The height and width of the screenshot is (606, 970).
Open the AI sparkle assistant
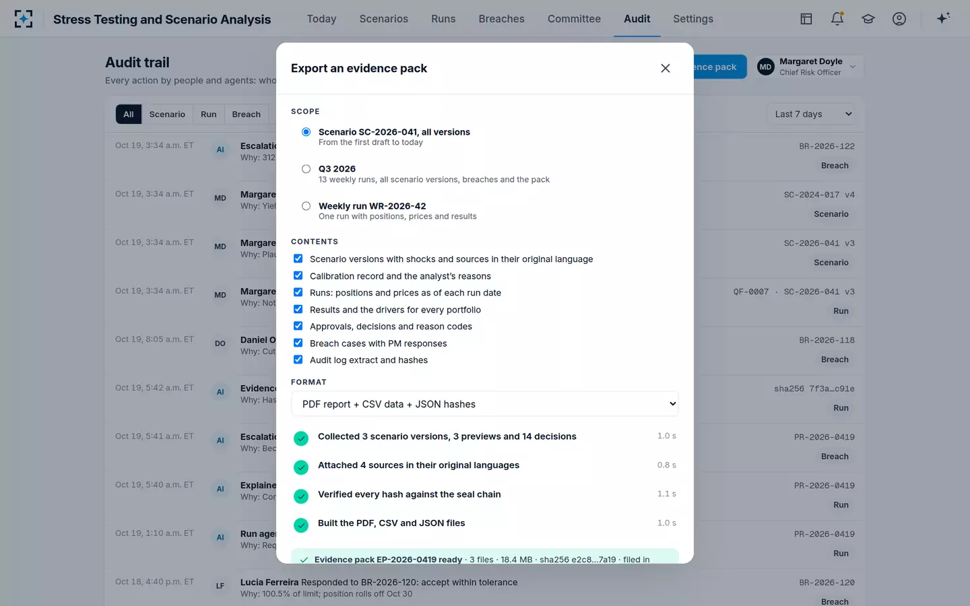click(x=943, y=18)
